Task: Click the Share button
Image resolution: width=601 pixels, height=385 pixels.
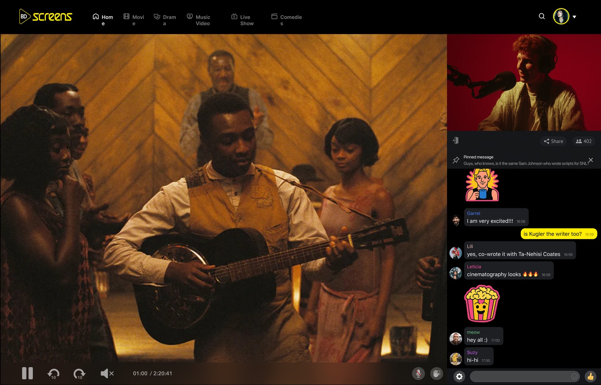Action: [553, 141]
